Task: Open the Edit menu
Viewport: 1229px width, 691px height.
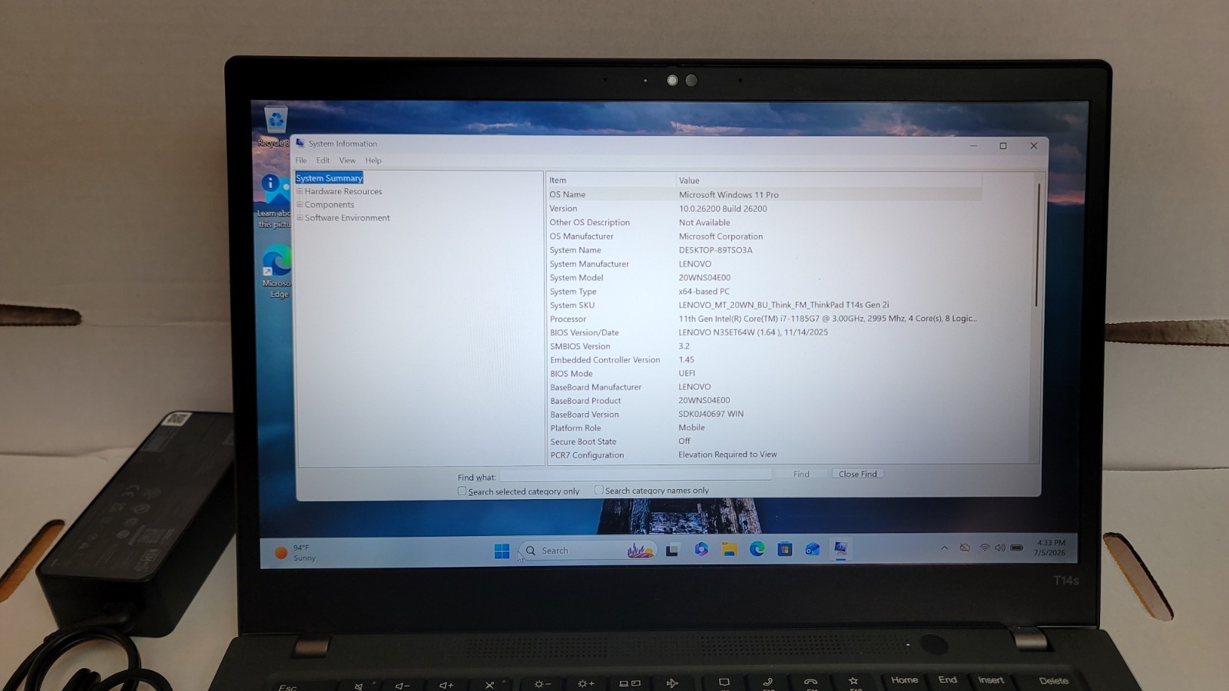Action: [x=323, y=160]
